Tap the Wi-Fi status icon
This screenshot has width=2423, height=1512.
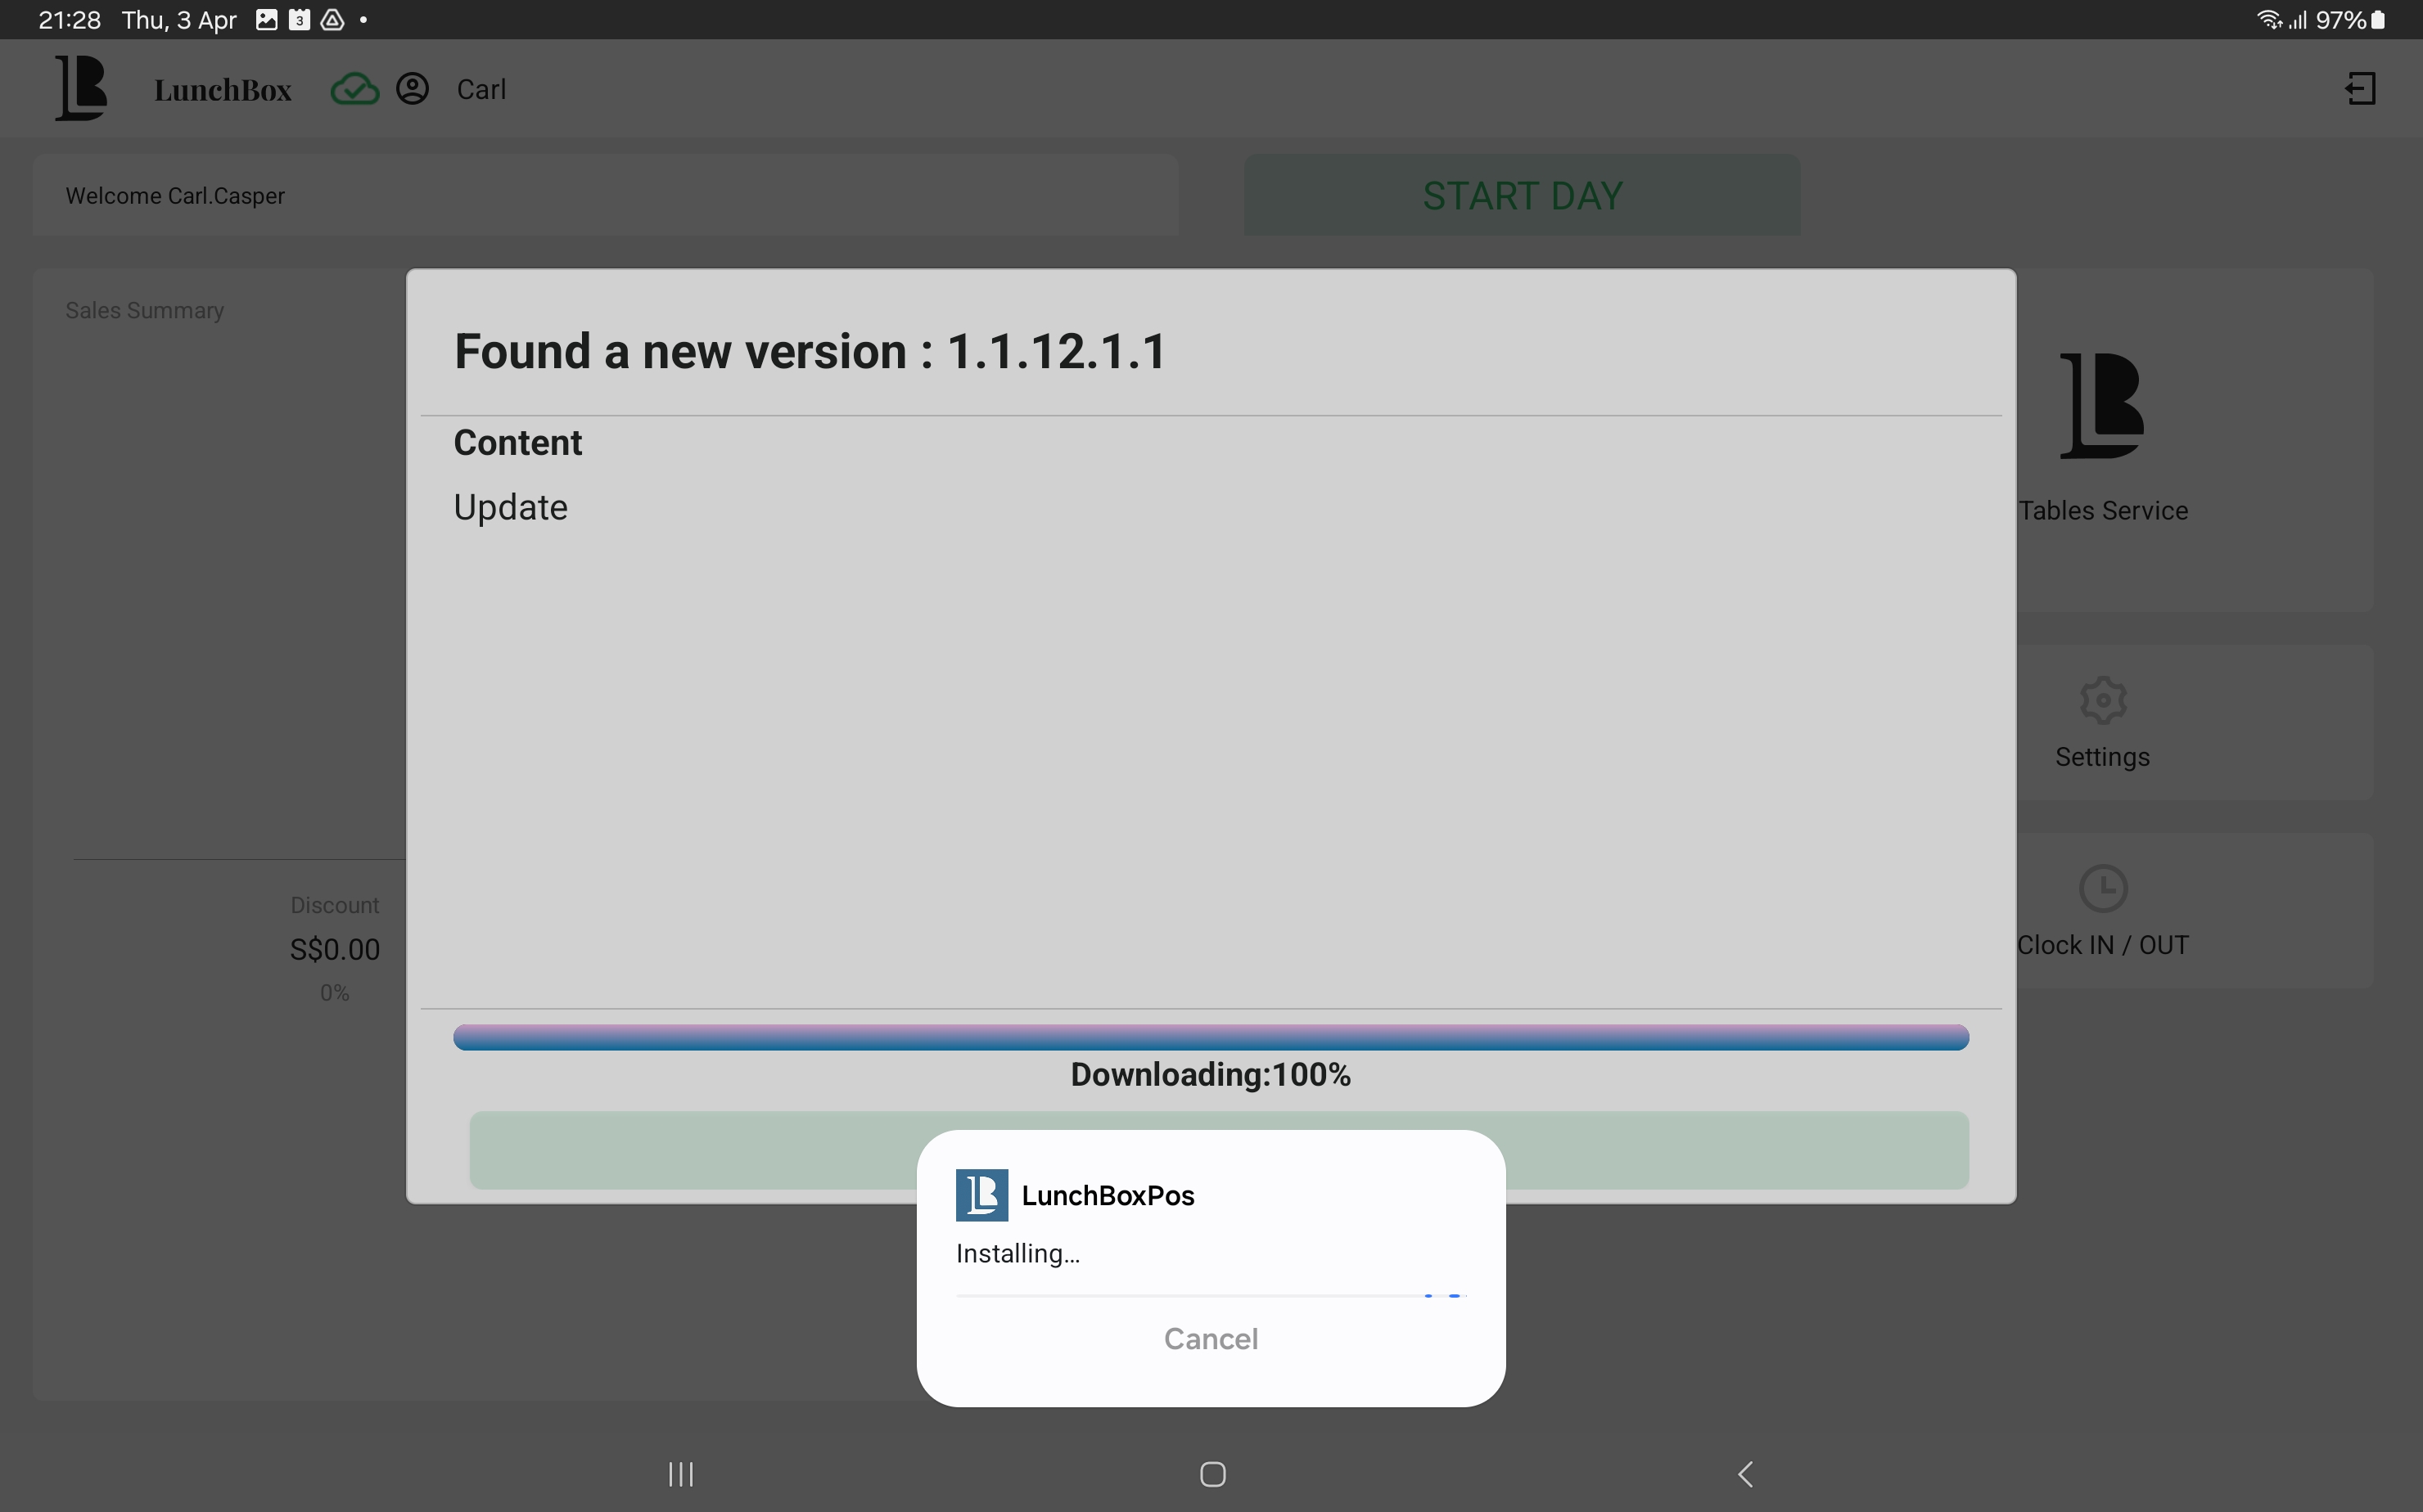click(2269, 19)
